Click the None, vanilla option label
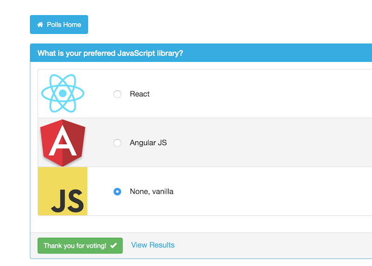The width and height of the screenshot is (372, 266). click(152, 191)
